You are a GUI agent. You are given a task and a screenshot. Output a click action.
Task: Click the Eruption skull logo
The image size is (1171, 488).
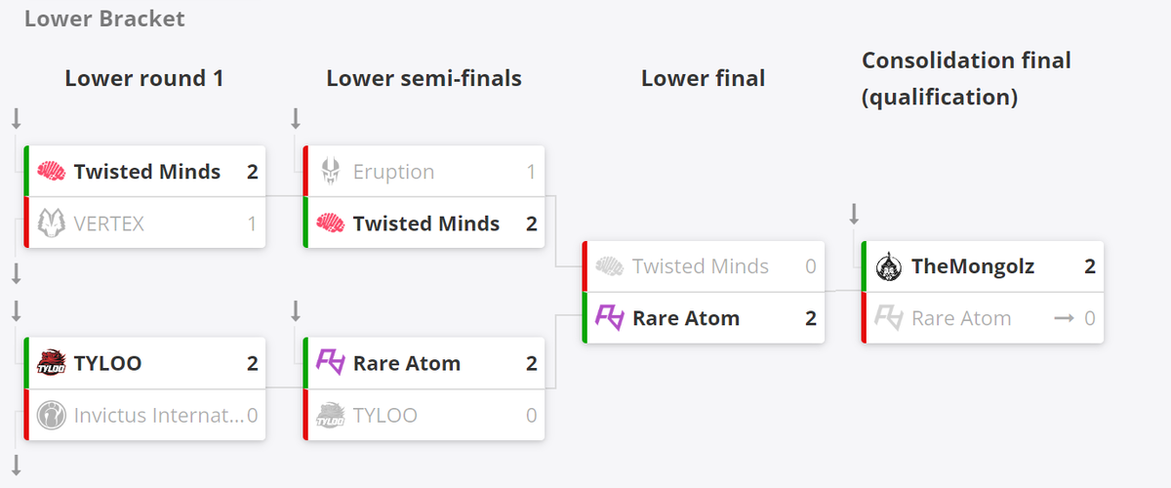tap(330, 172)
